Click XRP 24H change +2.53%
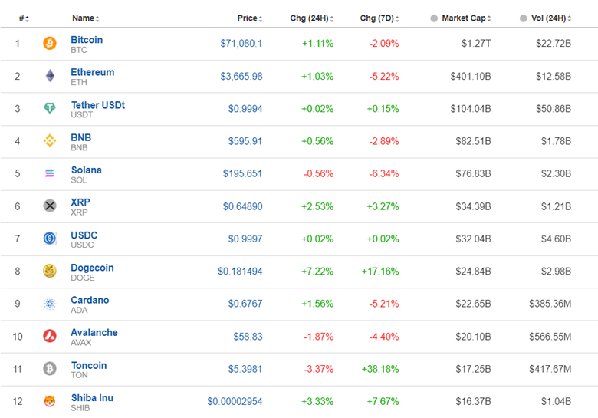Screen dimensions: 598x418 pos(317,206)
